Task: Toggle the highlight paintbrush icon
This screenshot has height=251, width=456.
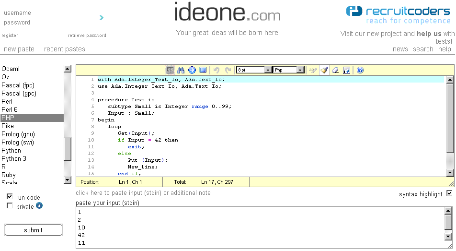Action: 324,70
